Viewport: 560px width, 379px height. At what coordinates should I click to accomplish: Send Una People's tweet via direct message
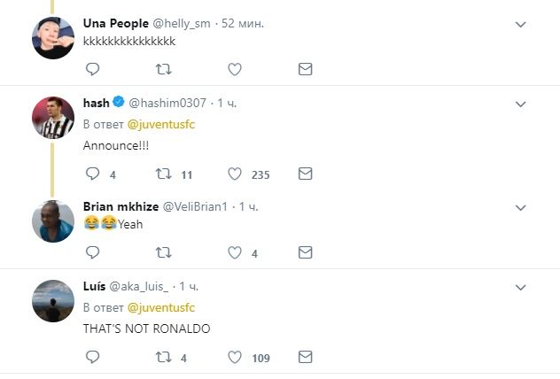point(305,68)
